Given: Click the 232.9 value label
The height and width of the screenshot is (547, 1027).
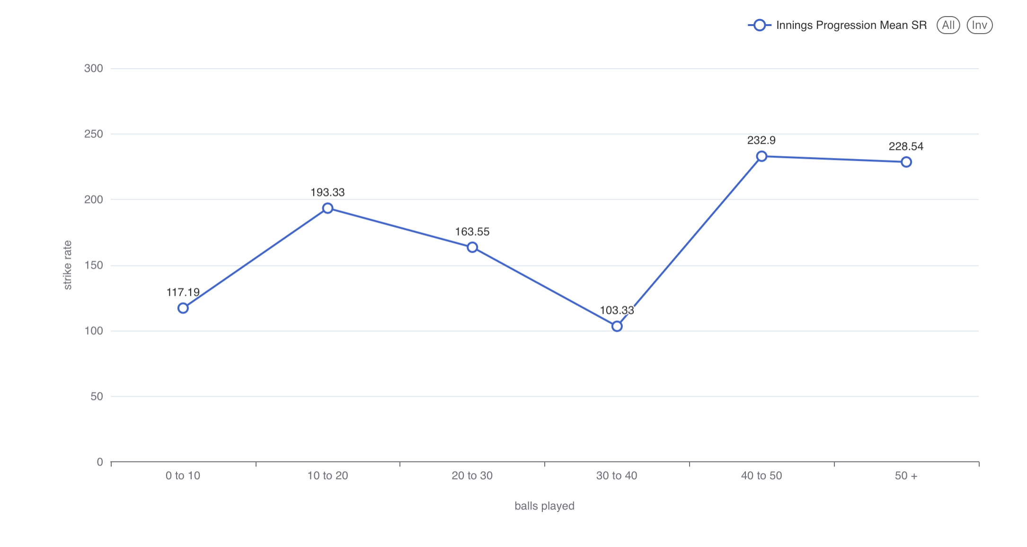Looking at the screenshot, I should (761, 140).
